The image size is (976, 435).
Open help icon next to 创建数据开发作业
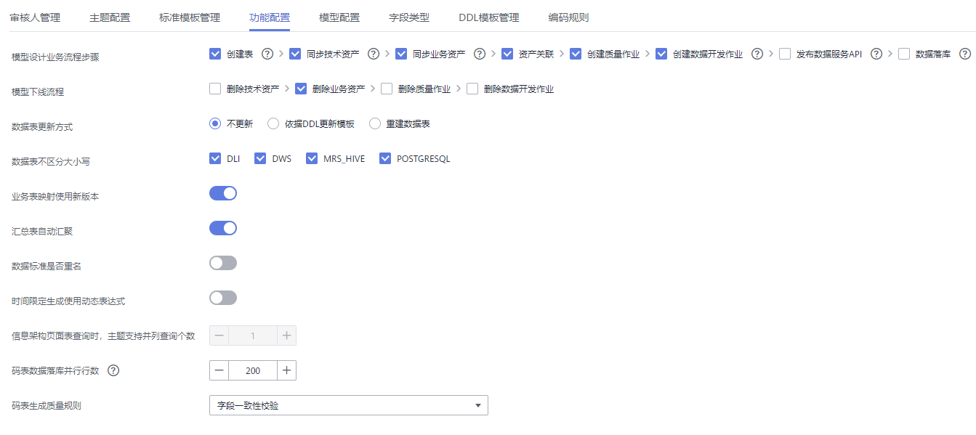757,54
